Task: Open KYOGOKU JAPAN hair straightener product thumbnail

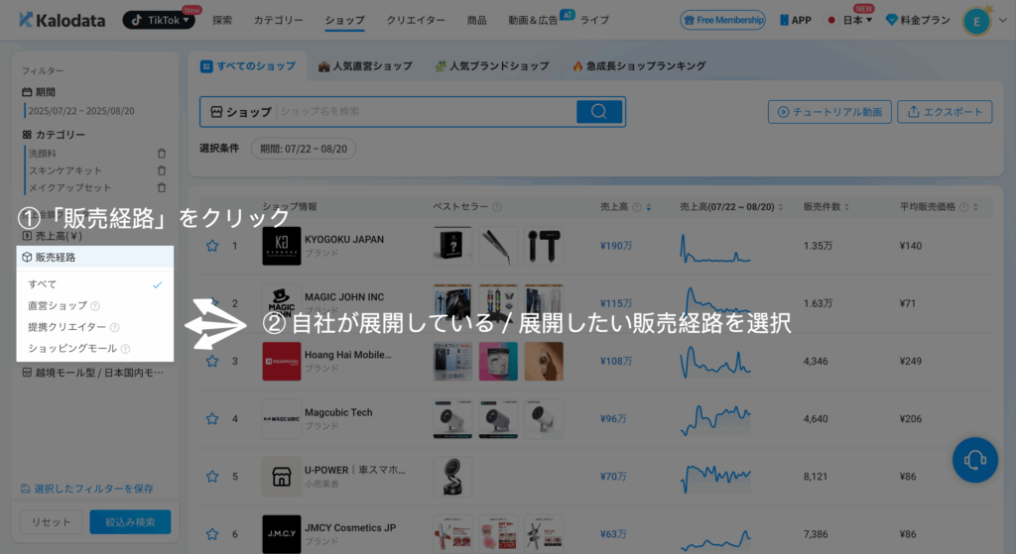Action: pos(498,246)
